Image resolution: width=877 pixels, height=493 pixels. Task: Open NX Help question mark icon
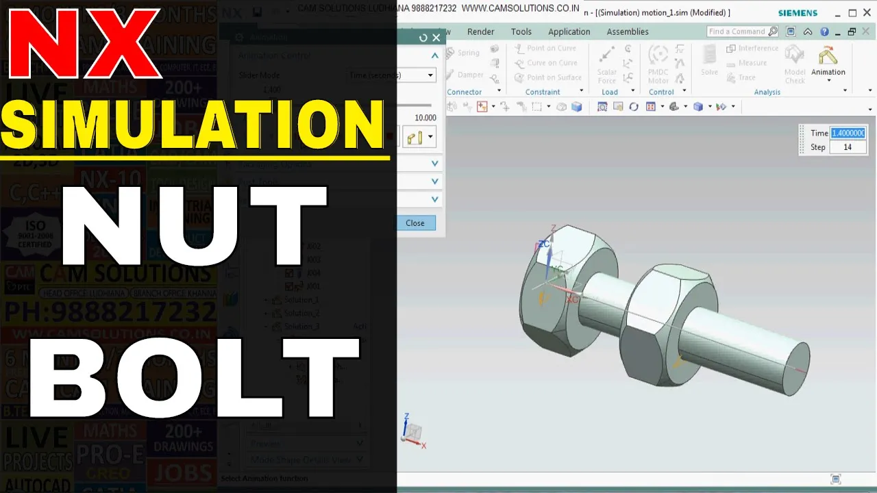824,31
